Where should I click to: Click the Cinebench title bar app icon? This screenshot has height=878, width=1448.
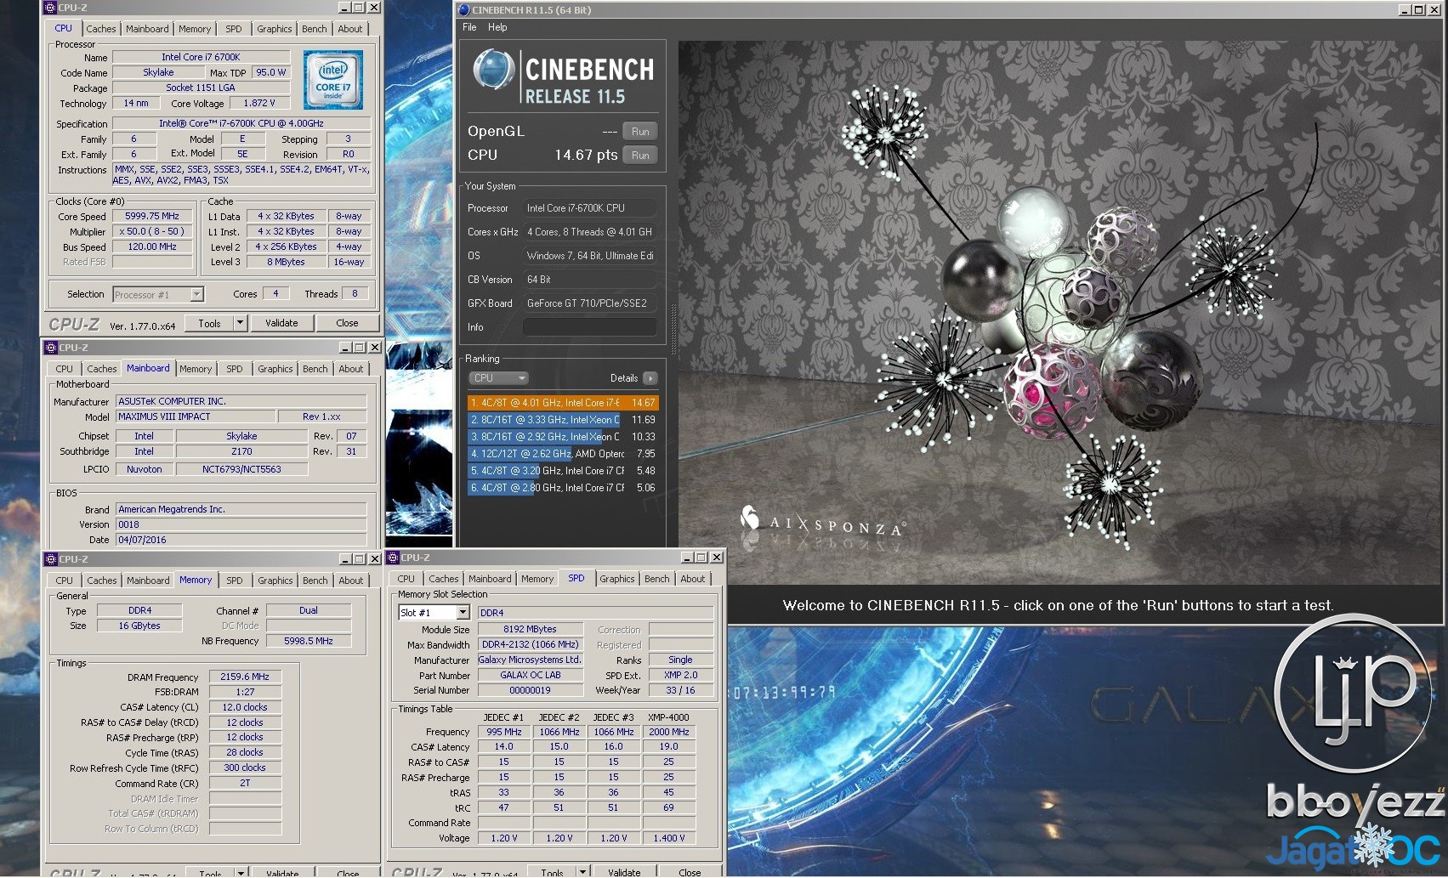point(463,10)
